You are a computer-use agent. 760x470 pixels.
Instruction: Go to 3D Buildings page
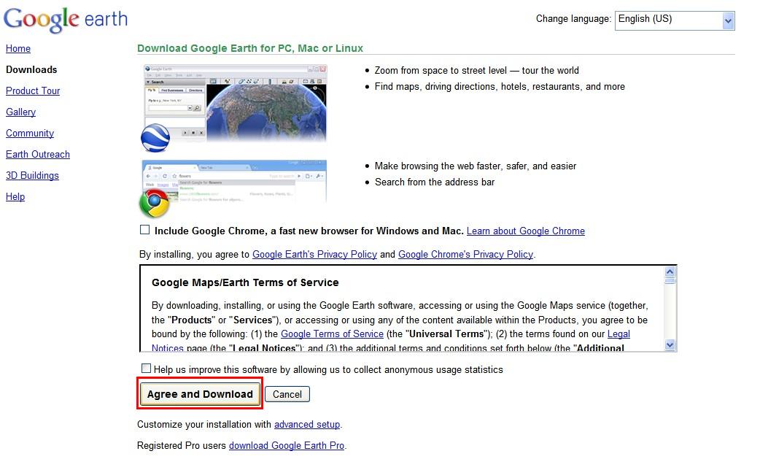point(33,176)
